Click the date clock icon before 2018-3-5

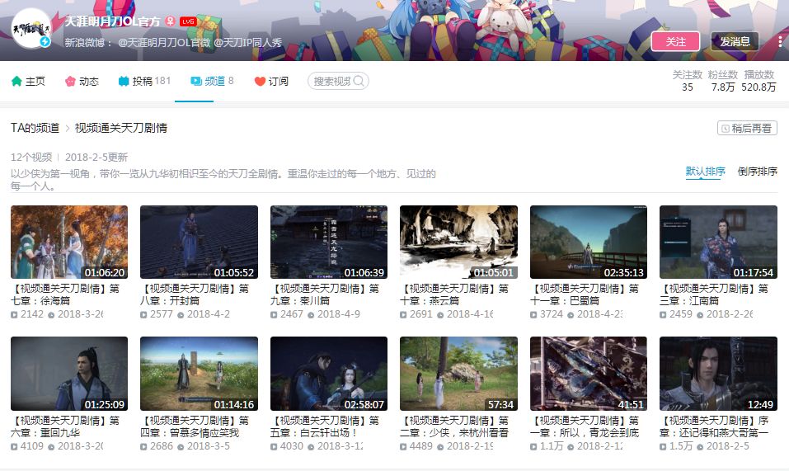181,447
